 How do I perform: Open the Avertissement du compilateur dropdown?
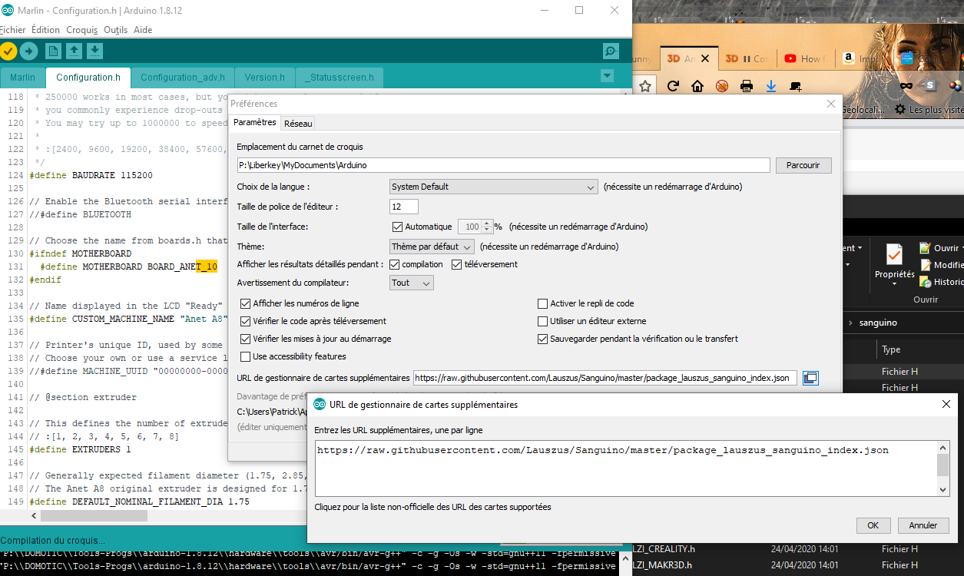(412, 283)
